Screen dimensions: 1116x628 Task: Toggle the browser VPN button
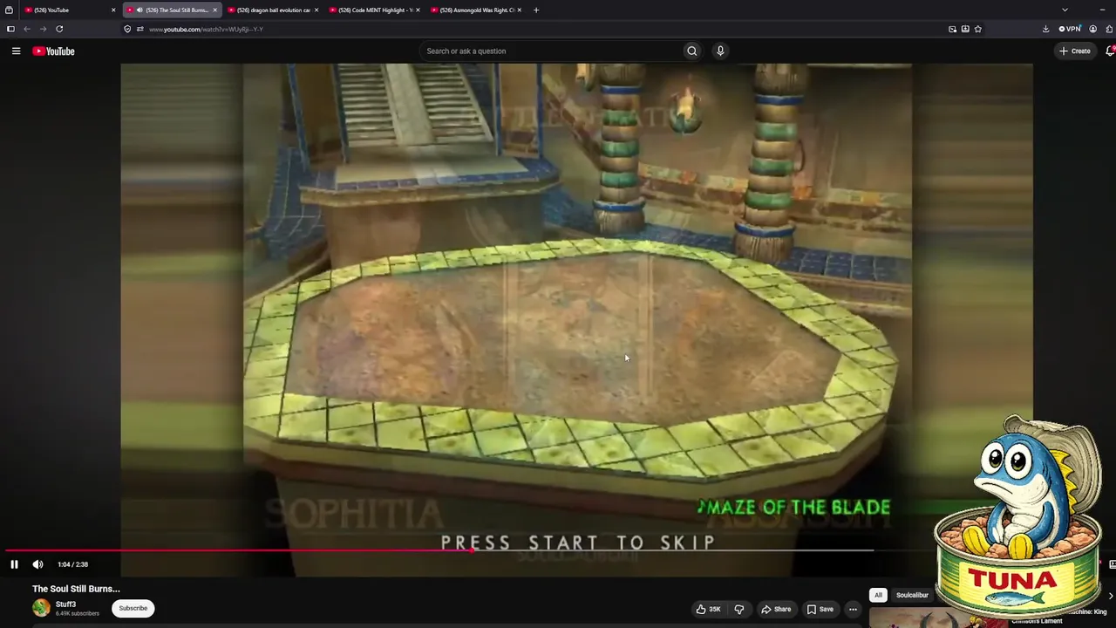(x=1070, y=29)
